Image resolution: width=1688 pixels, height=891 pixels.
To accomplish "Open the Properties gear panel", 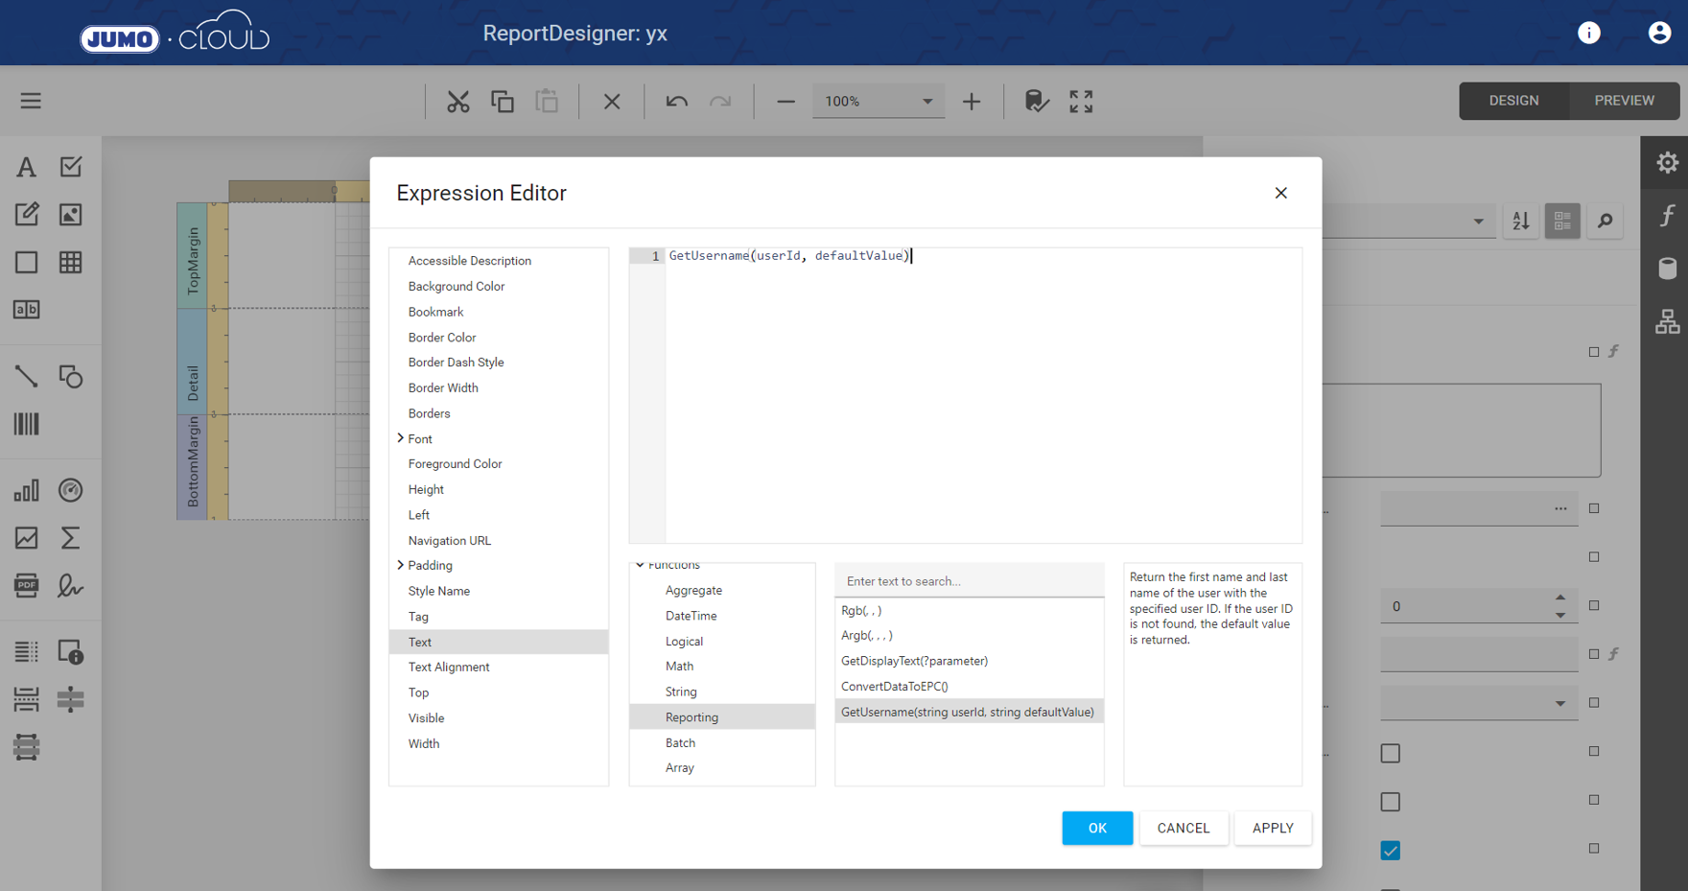I will (1667, 163).
